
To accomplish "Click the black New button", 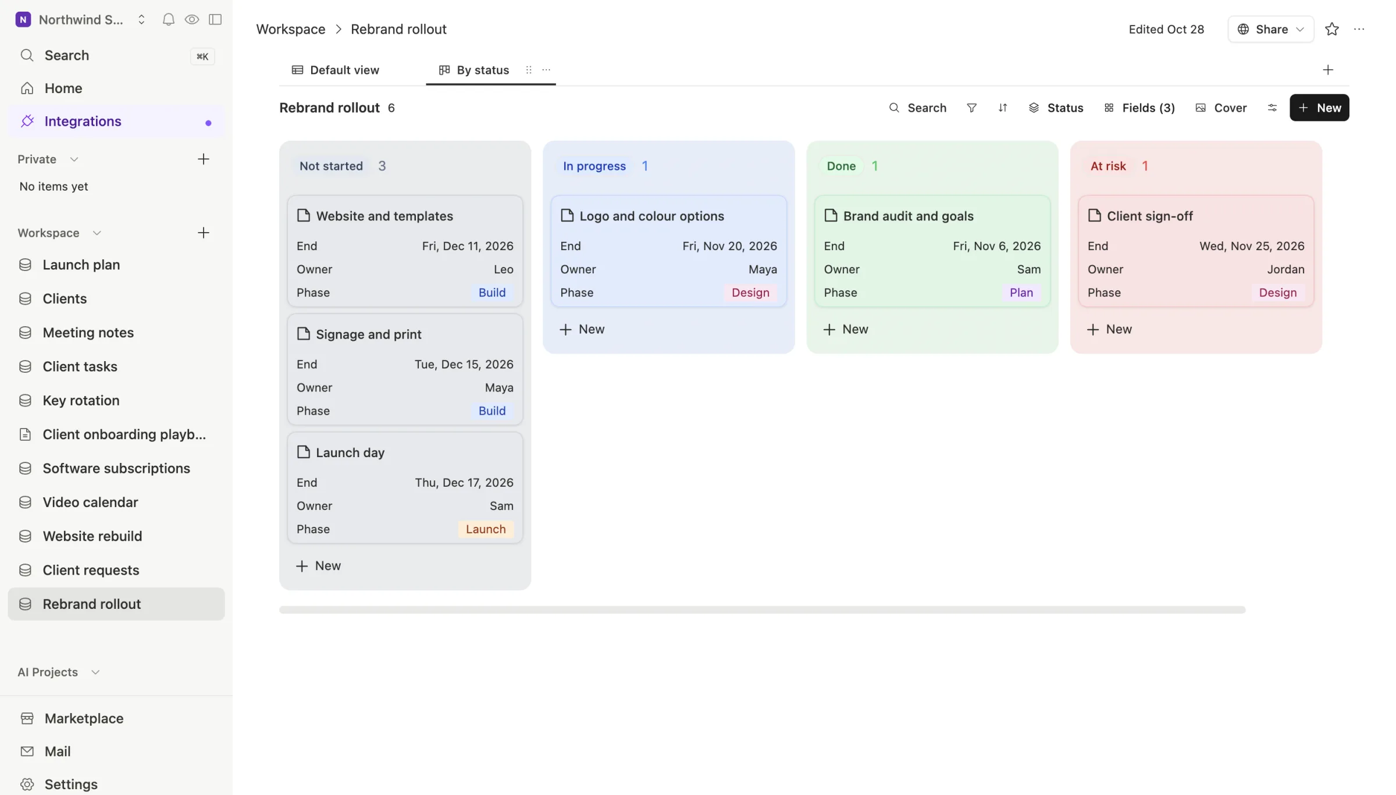I will pos(1319,108).
